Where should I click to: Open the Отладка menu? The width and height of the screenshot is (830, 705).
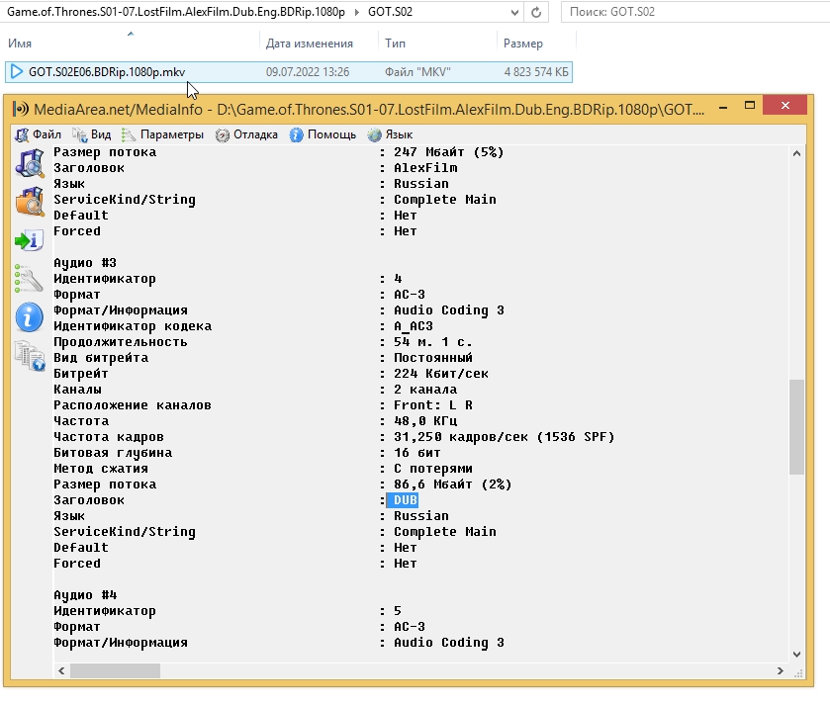tap(247, 134)
